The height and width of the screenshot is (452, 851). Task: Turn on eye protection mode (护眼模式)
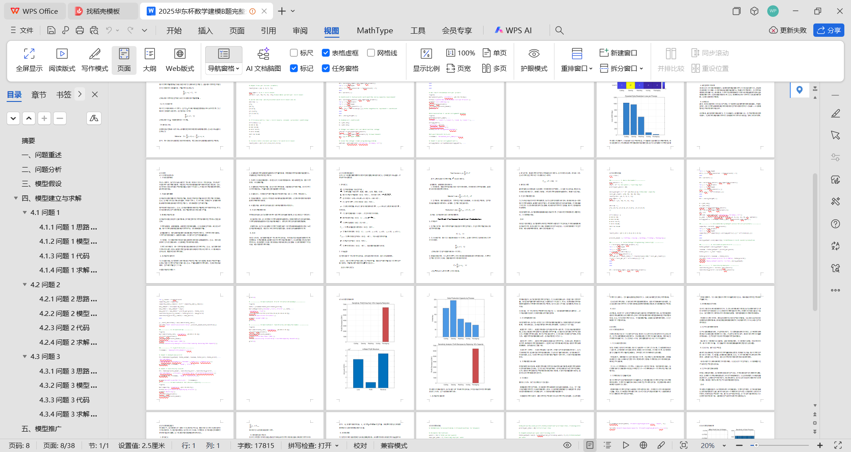tap(534, 60)
